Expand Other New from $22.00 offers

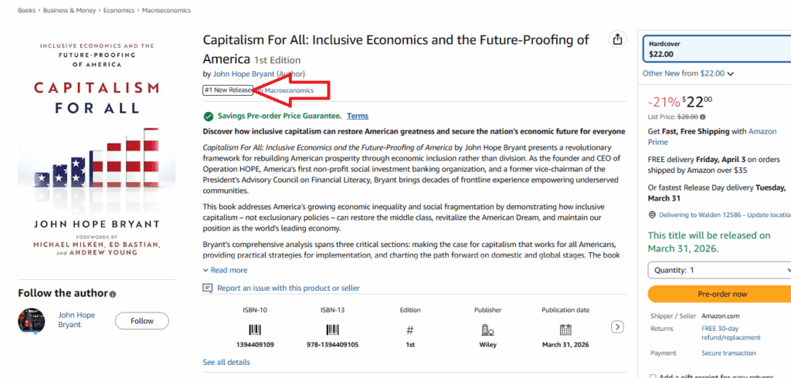point(687,74)
